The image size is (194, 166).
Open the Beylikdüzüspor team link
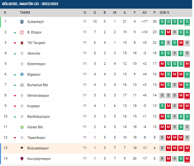(39, 117)
